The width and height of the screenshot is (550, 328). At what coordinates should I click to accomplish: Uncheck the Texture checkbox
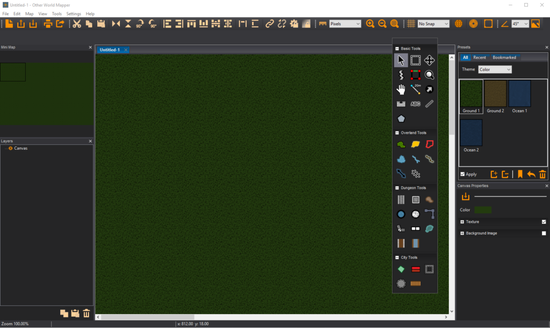(544, 222)
